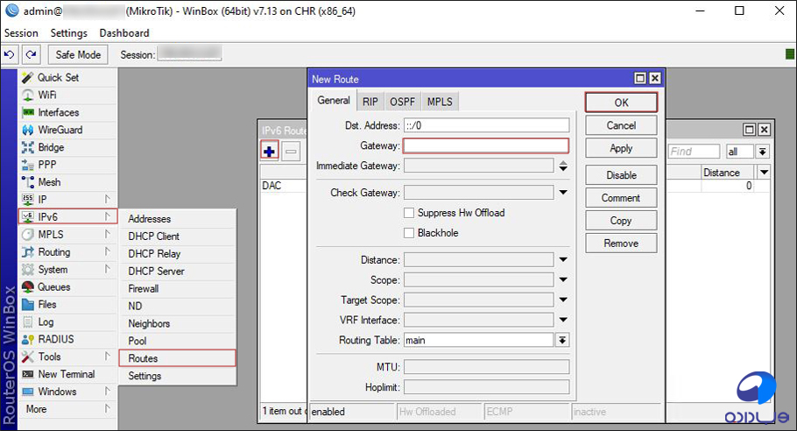The height and width of the screenshot is (431, 797).
Task: Toggle the Safe Mode button
Action: click(79, 54)
